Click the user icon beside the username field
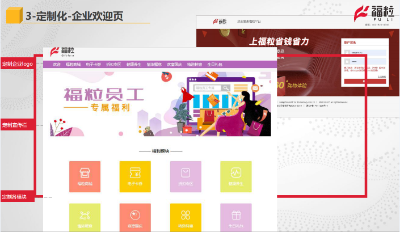 pos(347,52)
